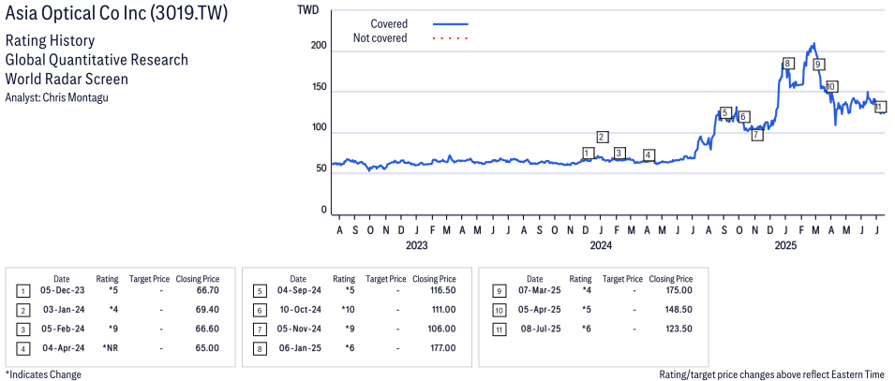Viewport: 895px width, 381px height.
Task: Click the Rating History heading
Action: coord(50,41)
